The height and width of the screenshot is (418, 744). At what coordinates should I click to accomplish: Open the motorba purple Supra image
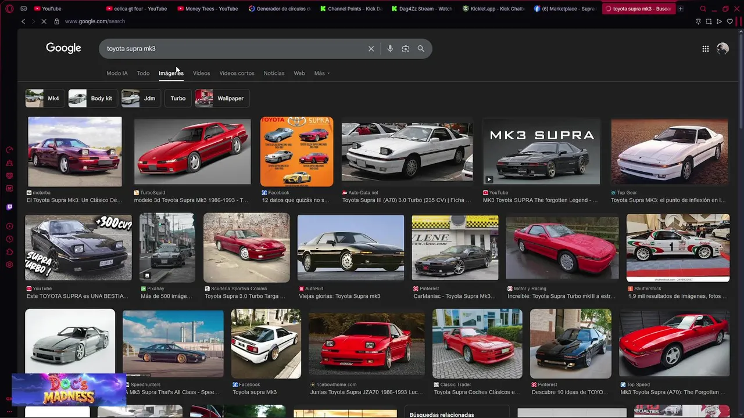(75, 152)
